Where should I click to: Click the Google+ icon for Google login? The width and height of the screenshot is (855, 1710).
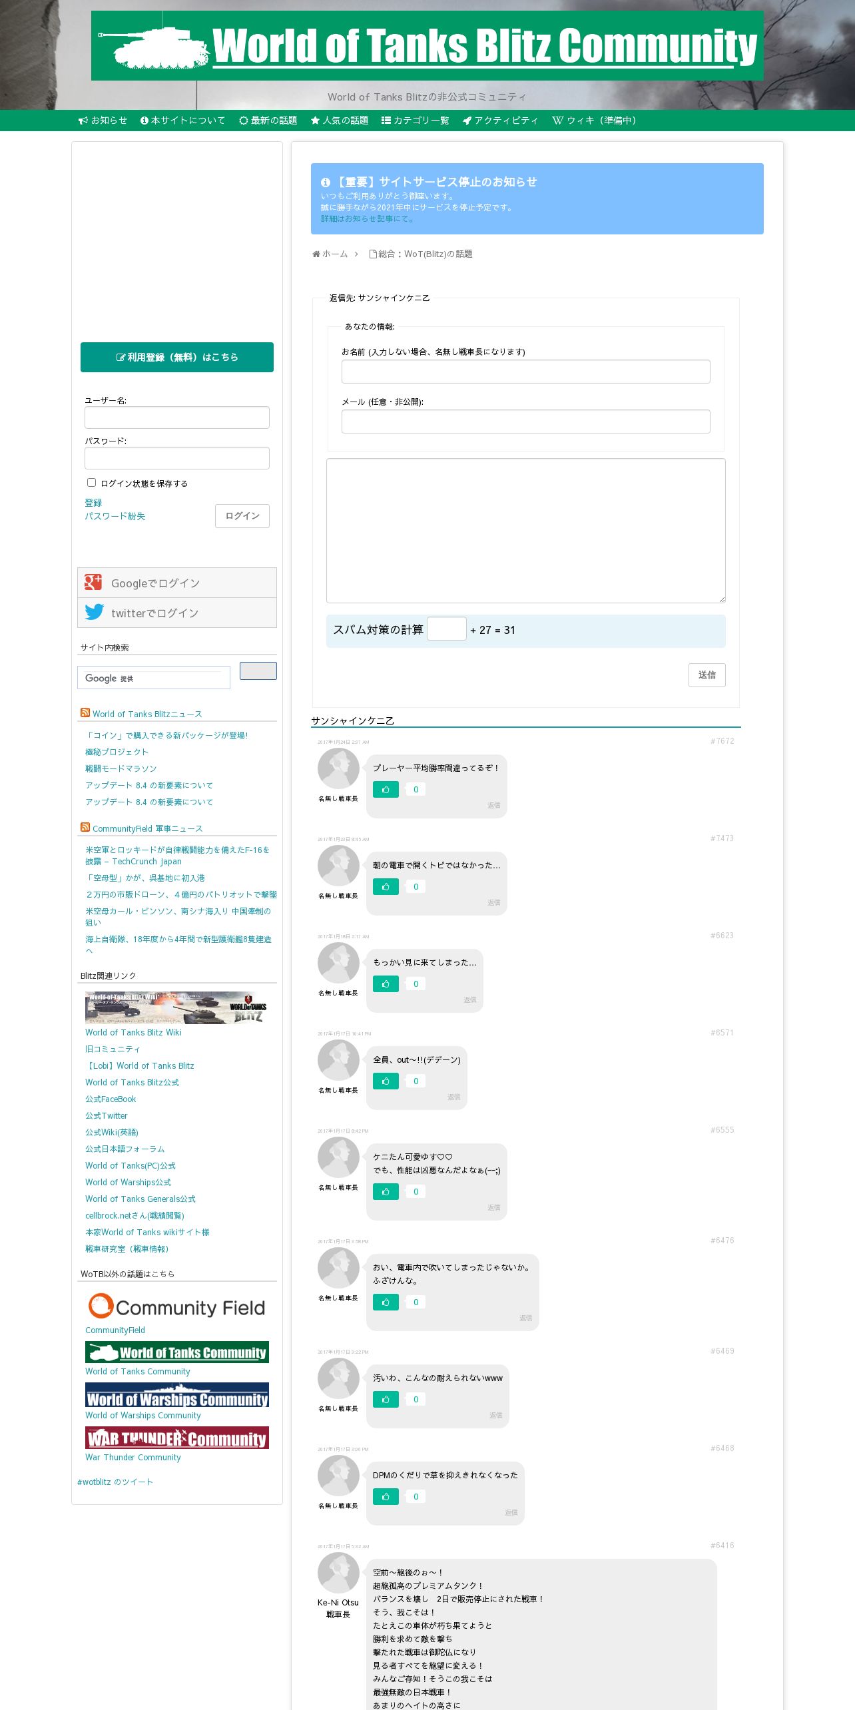93,583
